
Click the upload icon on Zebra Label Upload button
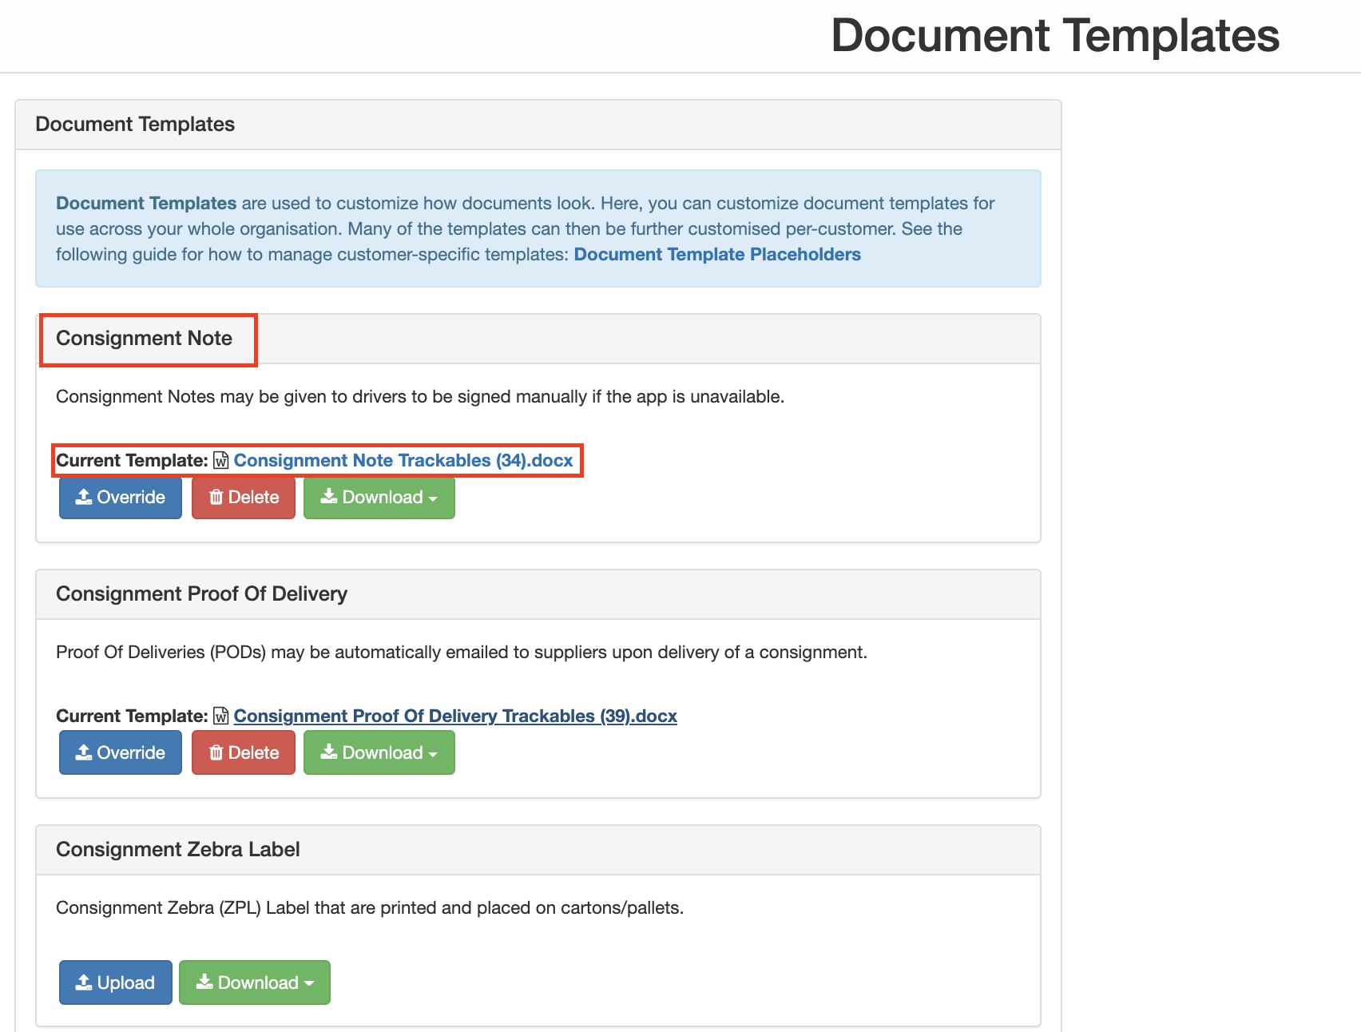[84, 982]
